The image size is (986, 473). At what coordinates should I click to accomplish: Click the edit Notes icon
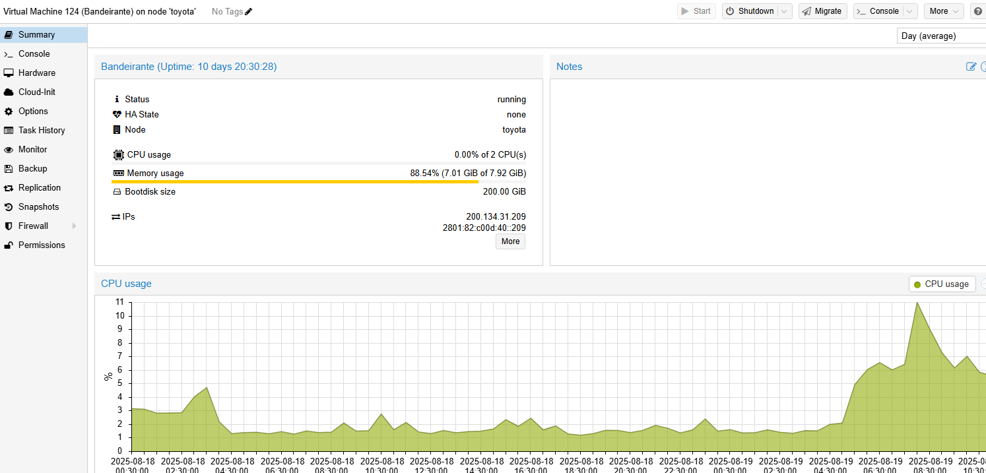coord(971,67)
